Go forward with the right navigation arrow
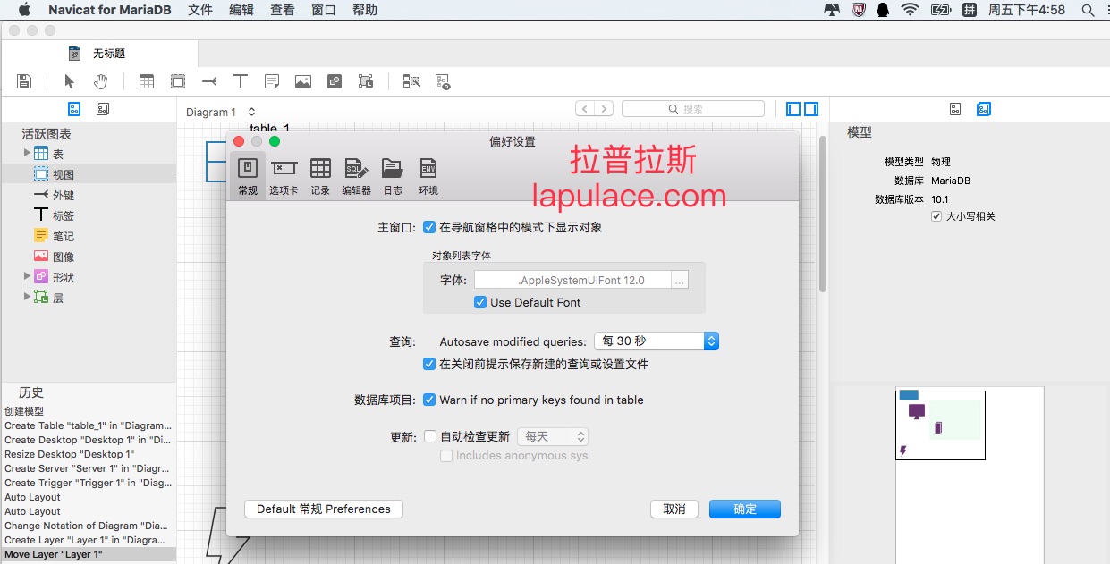The image size is (1110, 564). 605,109
